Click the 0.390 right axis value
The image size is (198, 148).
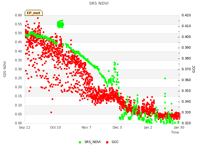[x=186, y=48]
